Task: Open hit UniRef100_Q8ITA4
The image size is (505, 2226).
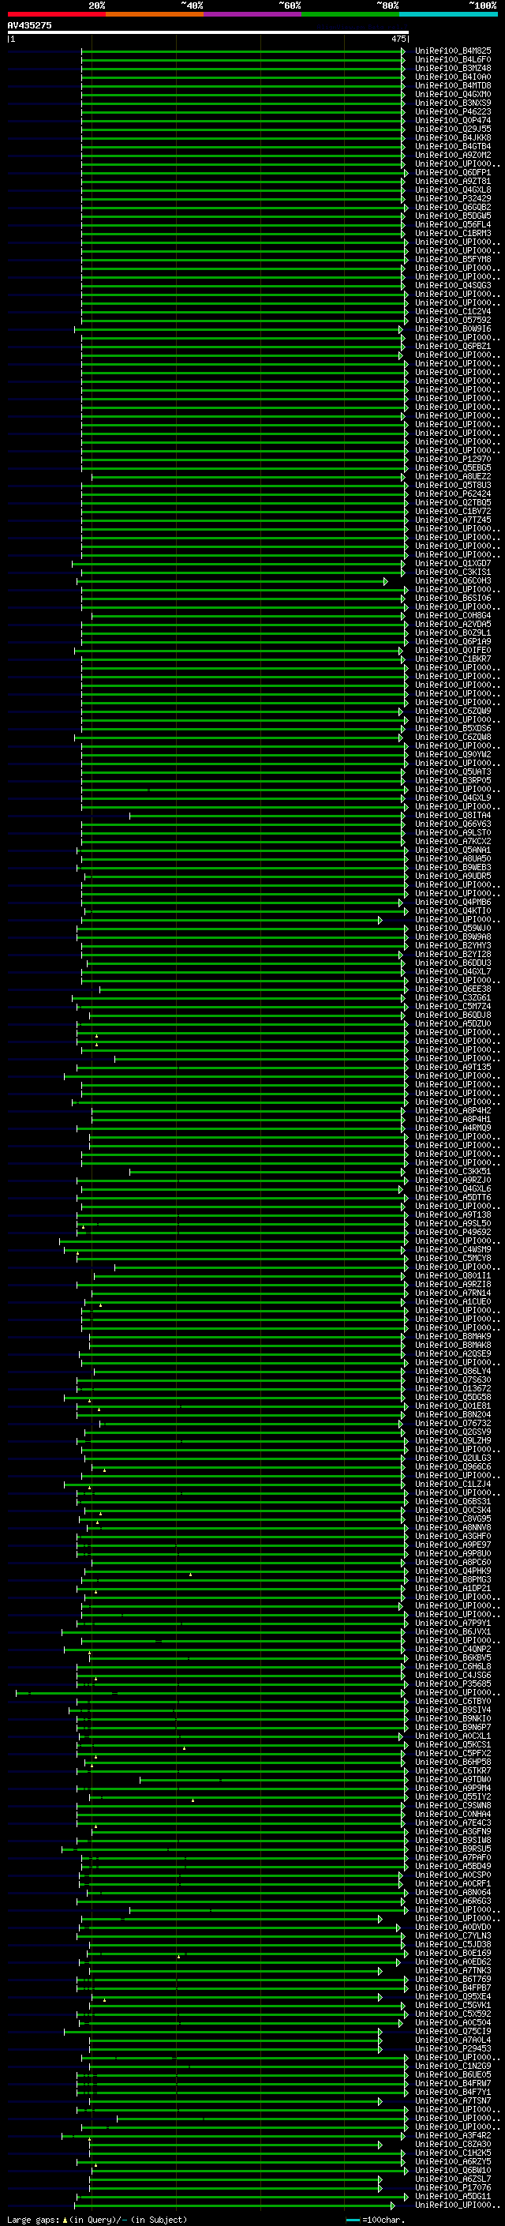Action: point(453,815)
